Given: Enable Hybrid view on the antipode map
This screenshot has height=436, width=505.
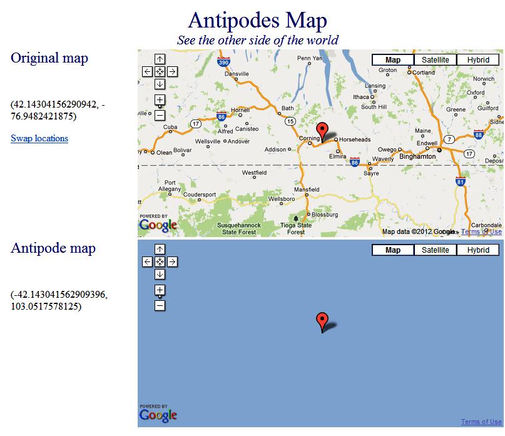Looking at the screenshot, I should tap(478, 250).
